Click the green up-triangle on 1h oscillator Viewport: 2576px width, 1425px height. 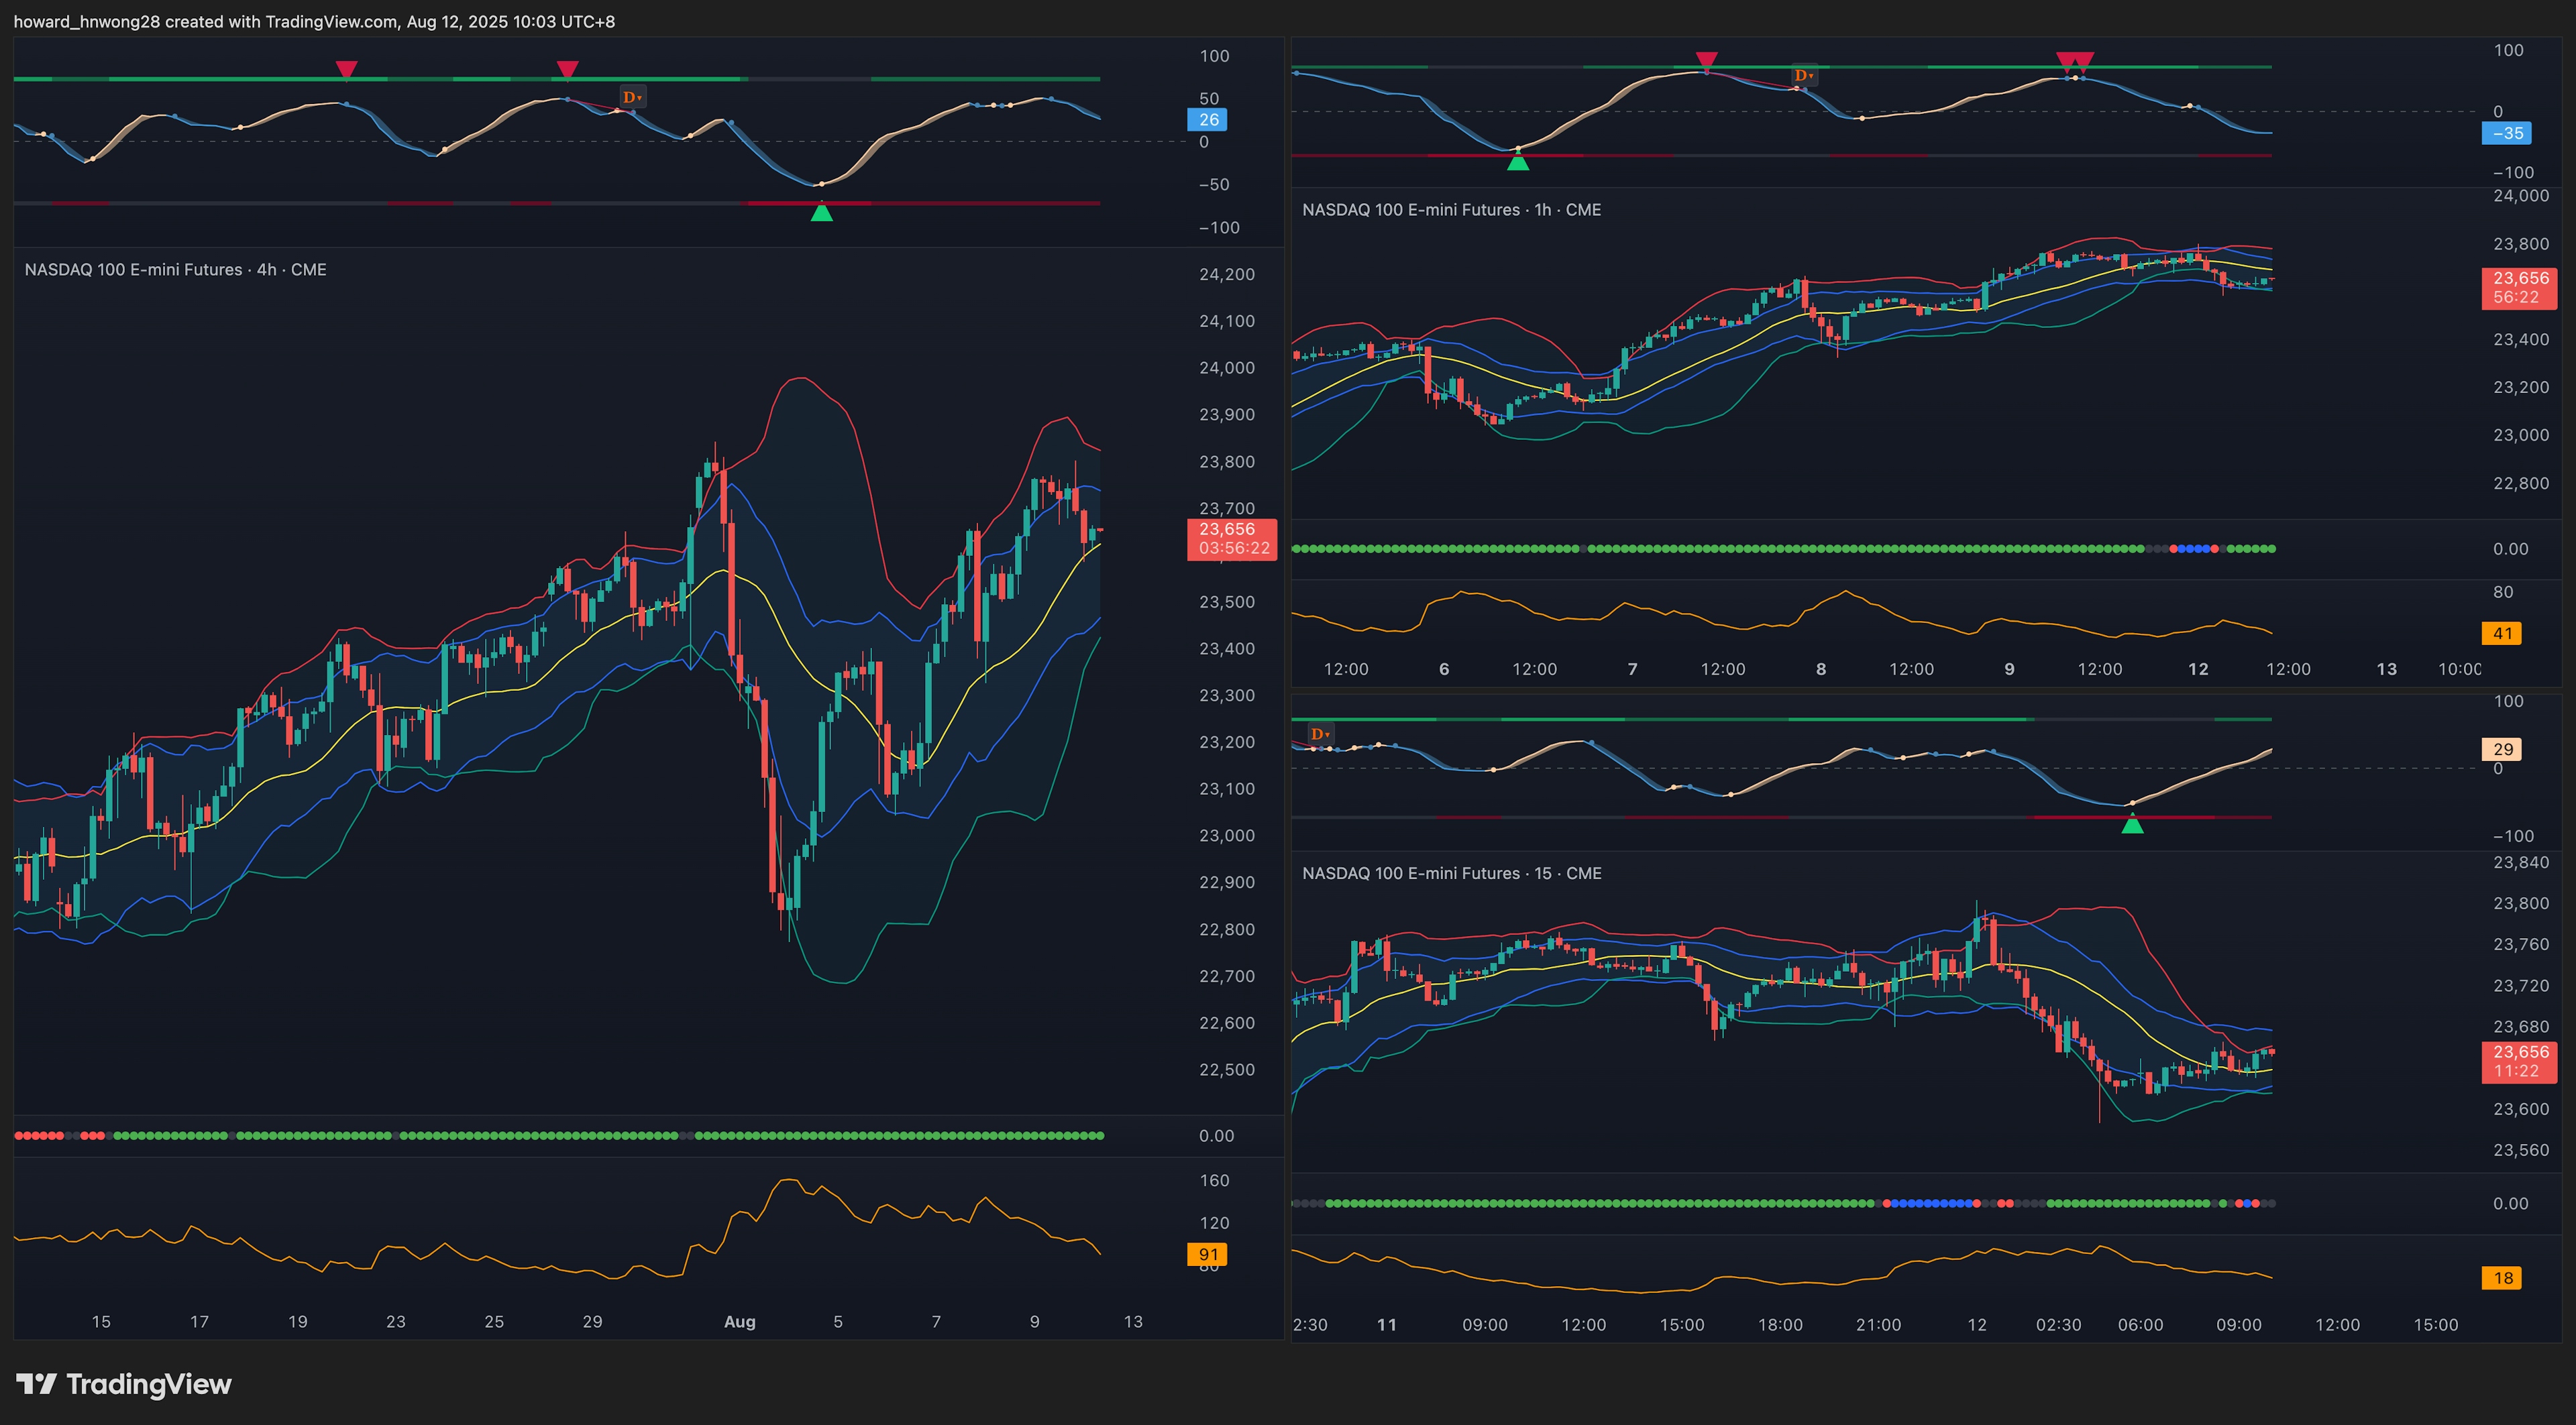[1518, 161]
